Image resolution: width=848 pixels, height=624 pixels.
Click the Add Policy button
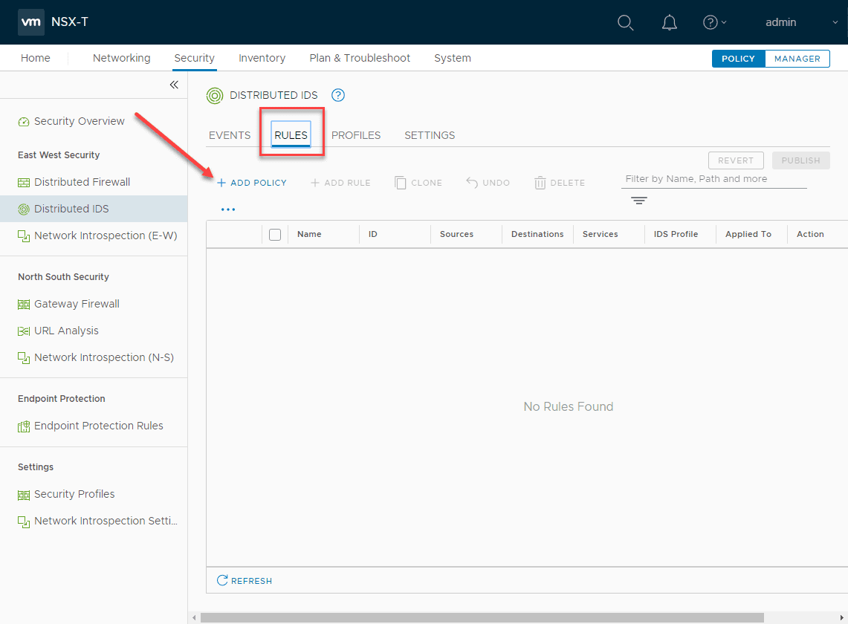point(251,183)
